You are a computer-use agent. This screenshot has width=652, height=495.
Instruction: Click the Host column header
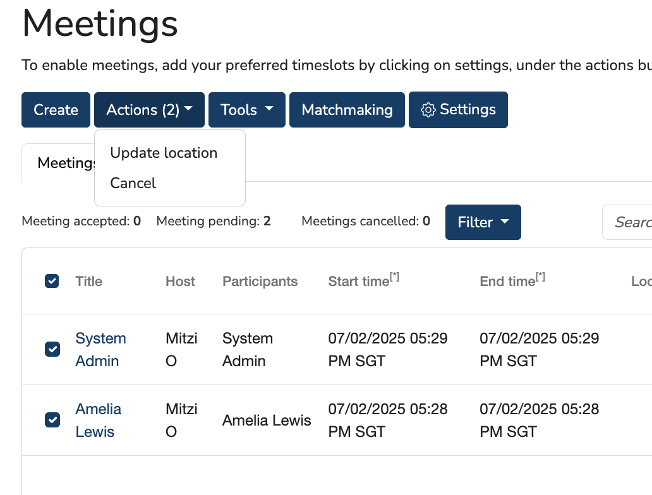[x=180, y=282]
